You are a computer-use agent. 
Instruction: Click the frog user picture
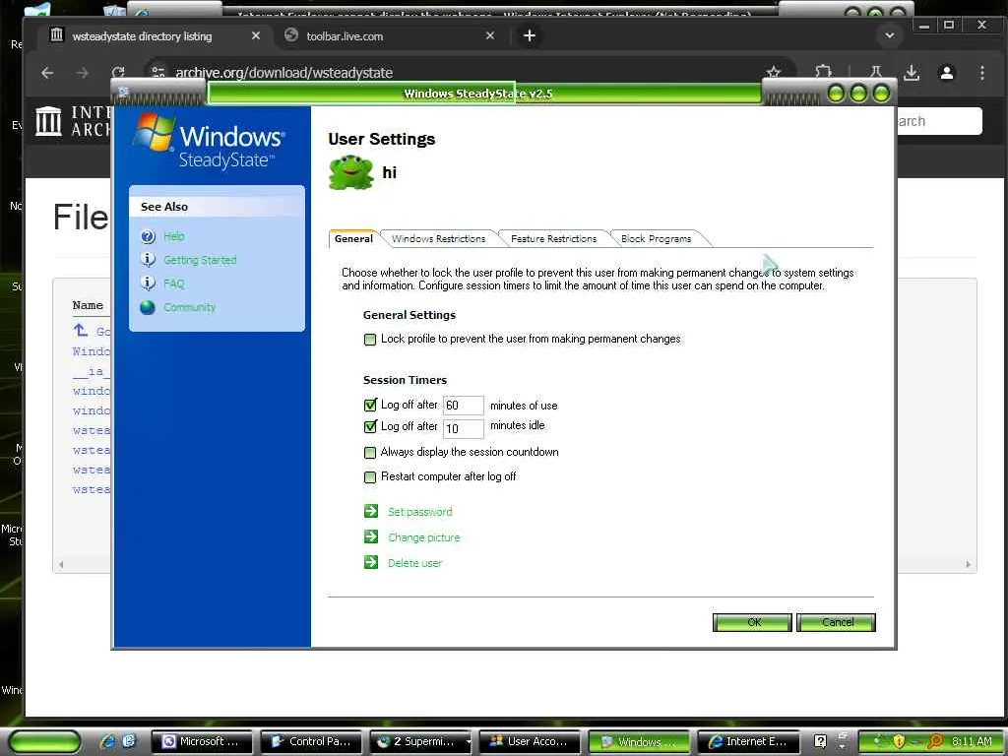coord(351,172)
